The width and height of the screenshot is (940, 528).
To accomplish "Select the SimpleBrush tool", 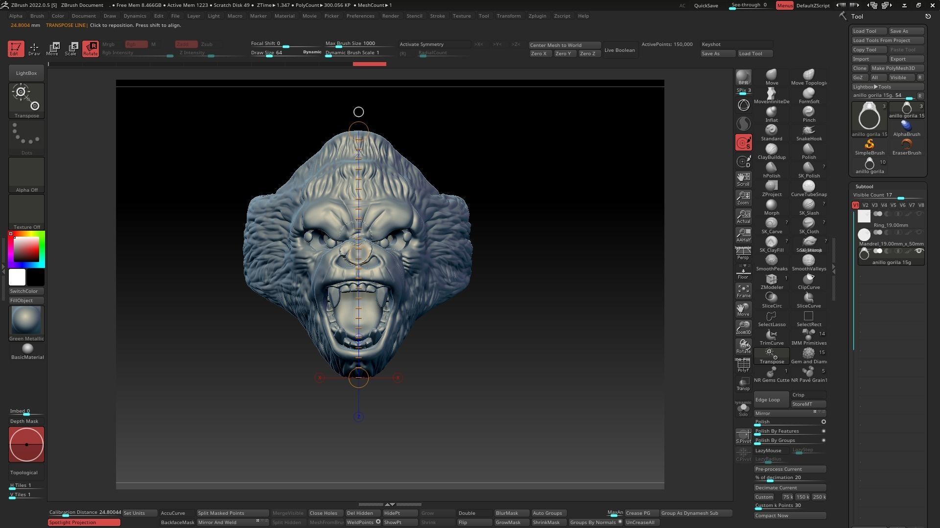I will 869,147.
